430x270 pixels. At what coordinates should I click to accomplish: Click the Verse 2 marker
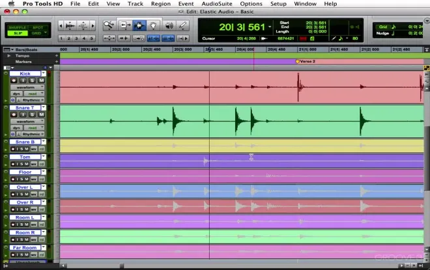[298, 61]
